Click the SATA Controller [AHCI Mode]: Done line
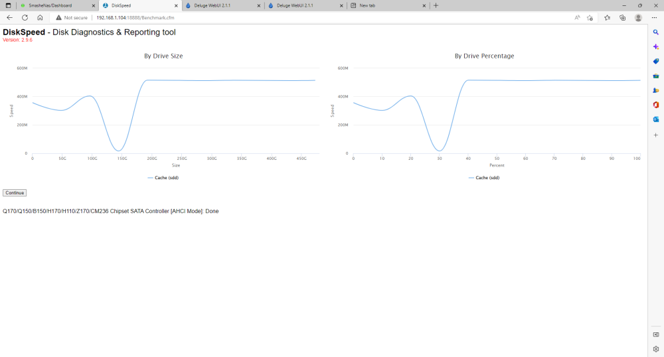664x357 pixels. pyautogui.click(x=110, y=211)
